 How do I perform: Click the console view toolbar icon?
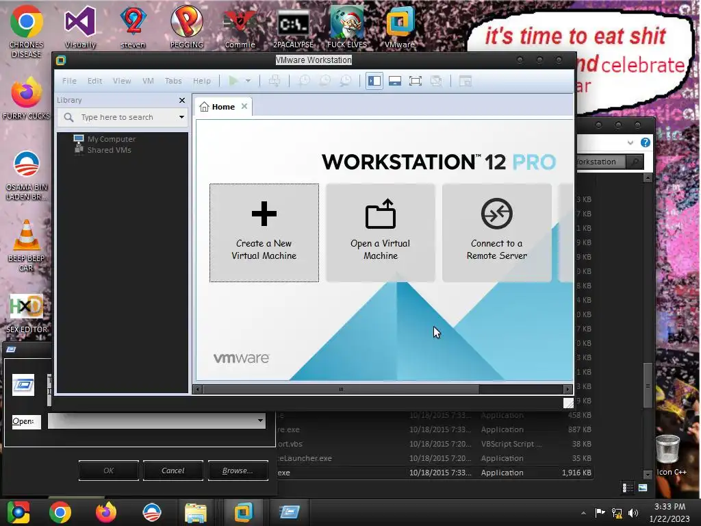pyautogui.click(x=466, y=81)
